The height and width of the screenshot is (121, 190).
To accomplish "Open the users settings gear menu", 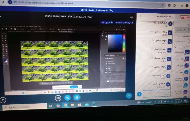I will pos(175,47).
